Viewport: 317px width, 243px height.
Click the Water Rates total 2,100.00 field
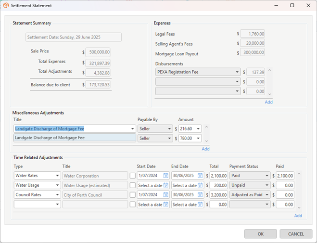pyautogui.click(x=219, y=176)
